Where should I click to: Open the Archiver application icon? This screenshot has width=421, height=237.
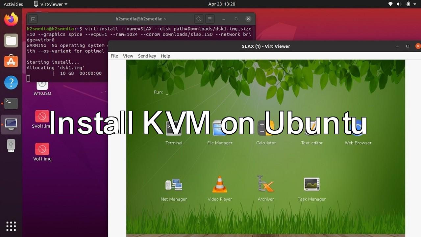(266, 184)
